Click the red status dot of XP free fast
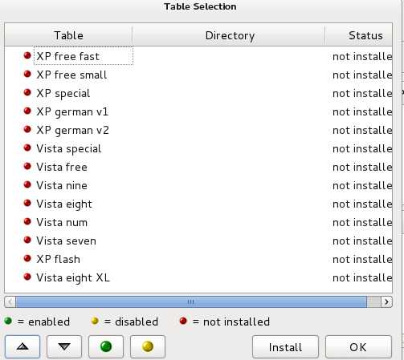Viewport: 404px width, 360px height. 27,55
